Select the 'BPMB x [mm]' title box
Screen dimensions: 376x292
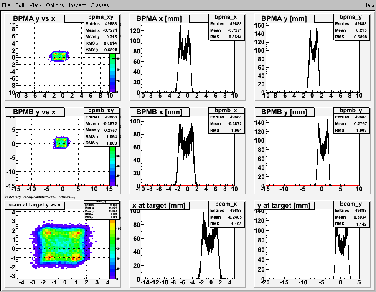click(x=160, y=112)
